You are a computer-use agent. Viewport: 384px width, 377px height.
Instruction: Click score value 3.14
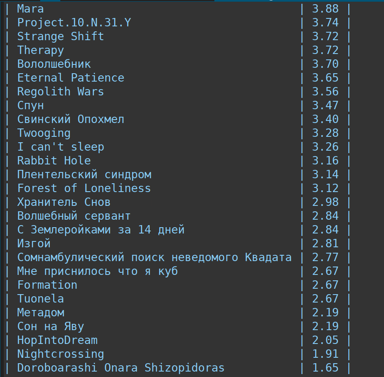pos(325,174)
